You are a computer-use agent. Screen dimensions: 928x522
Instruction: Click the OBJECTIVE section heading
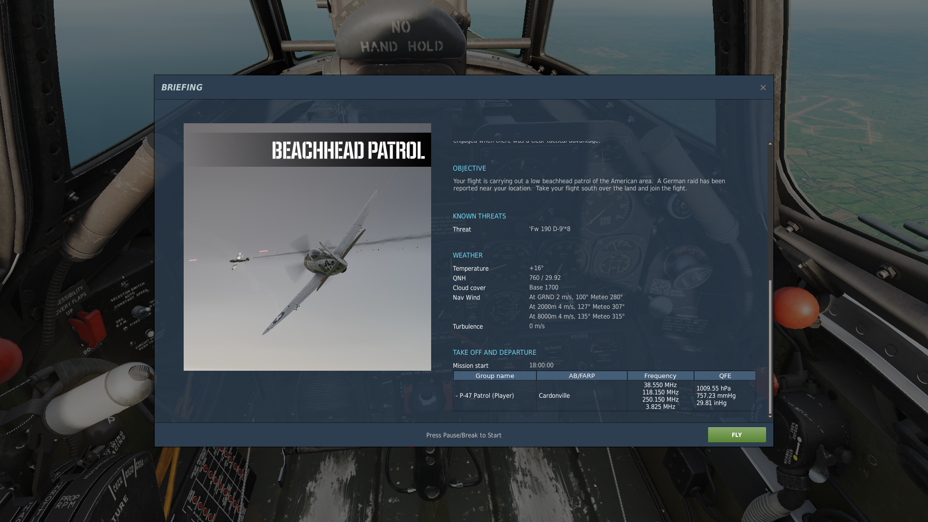469,168
